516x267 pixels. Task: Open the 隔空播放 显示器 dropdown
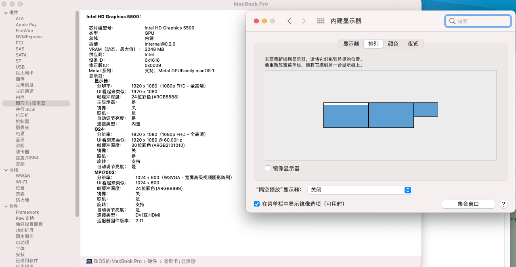(359, 190)
